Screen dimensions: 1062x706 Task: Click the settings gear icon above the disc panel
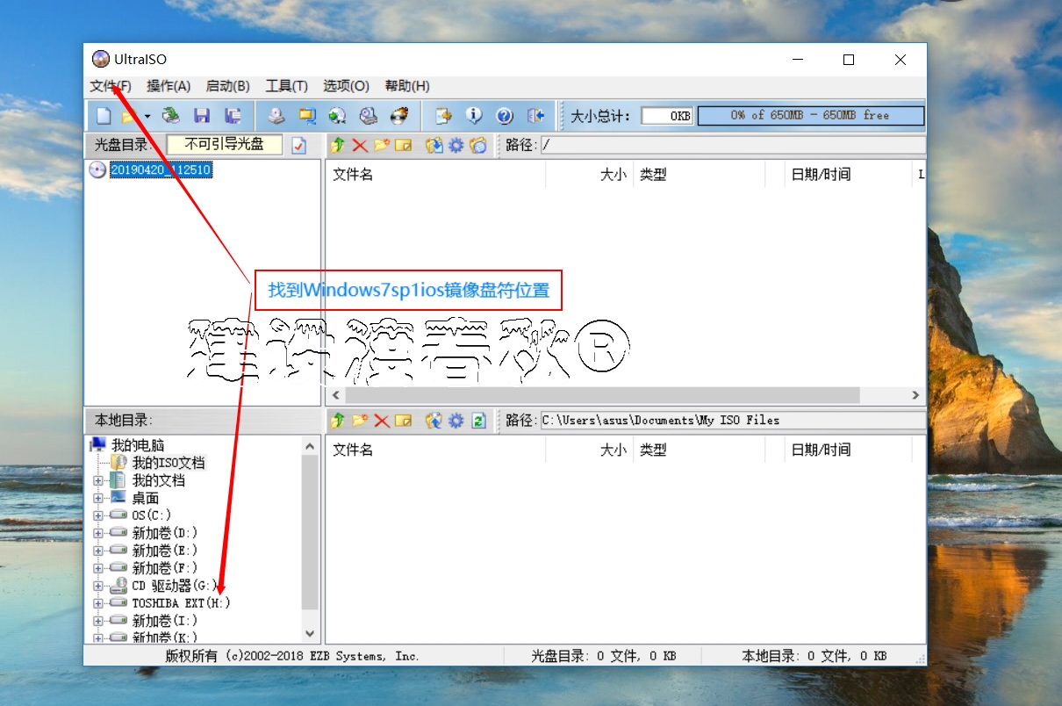coord(456,146)
